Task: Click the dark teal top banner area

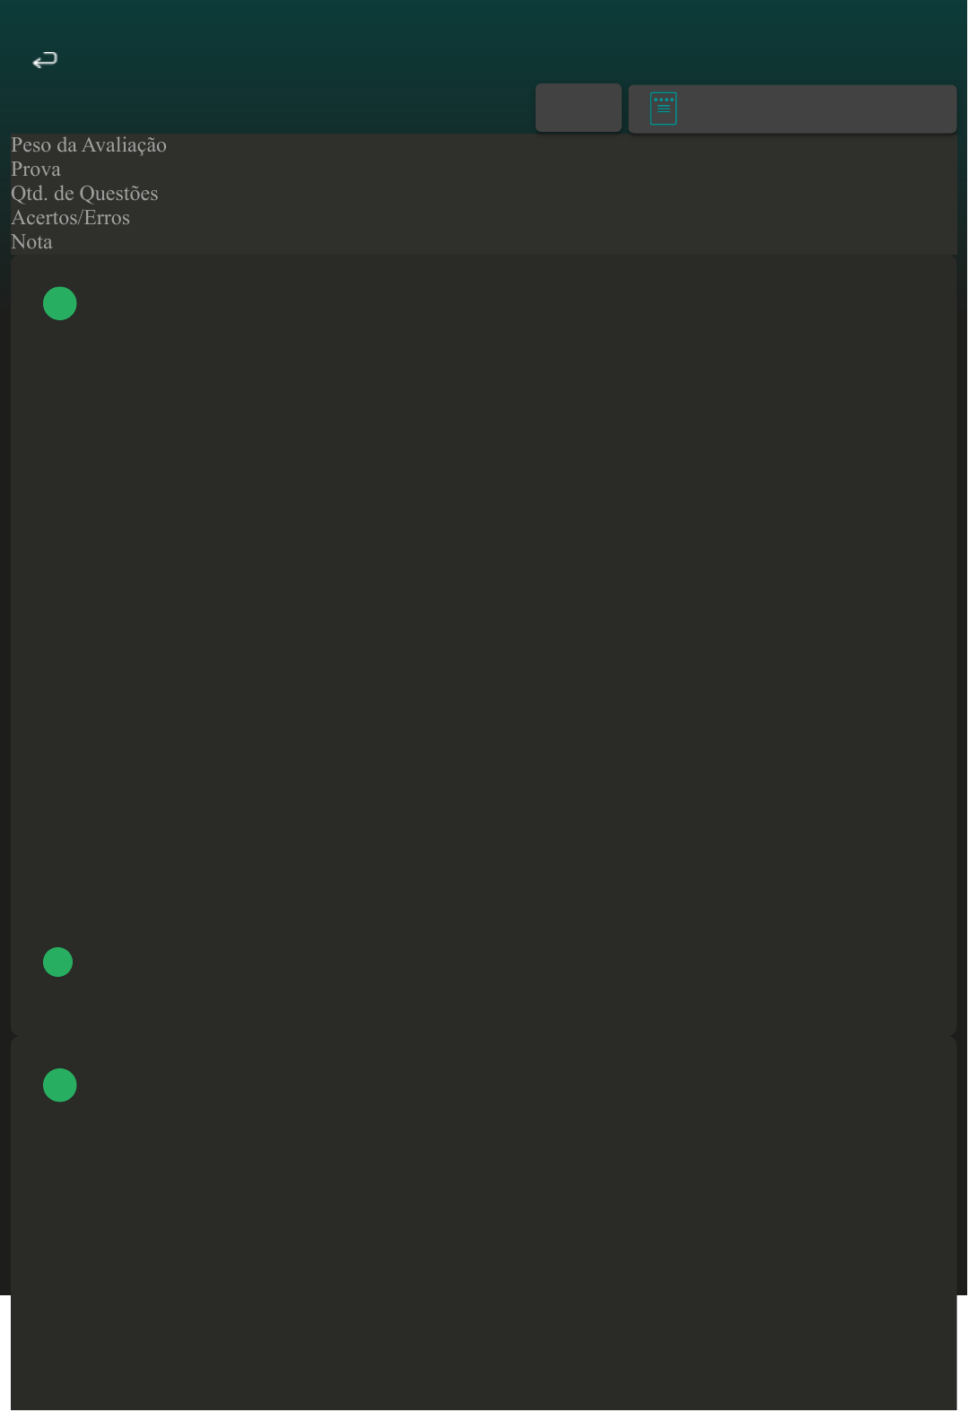Action: click(484, 36)
